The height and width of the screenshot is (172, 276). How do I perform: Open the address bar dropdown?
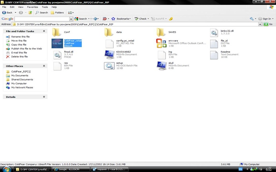point(260,24)
